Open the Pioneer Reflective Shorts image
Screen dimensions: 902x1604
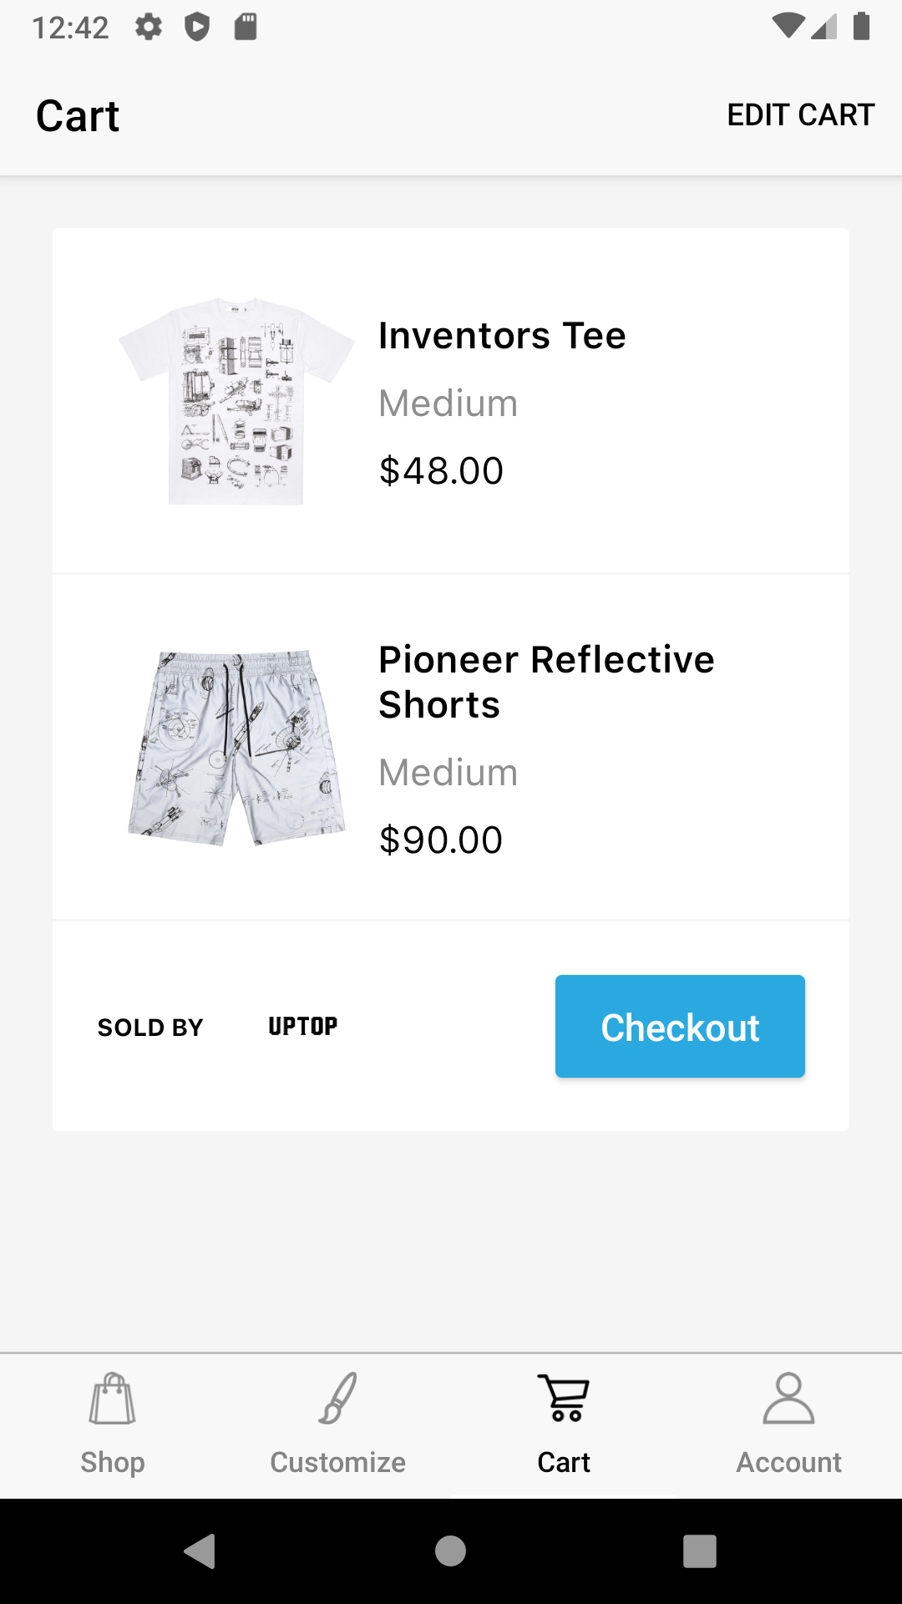[236, 748]
